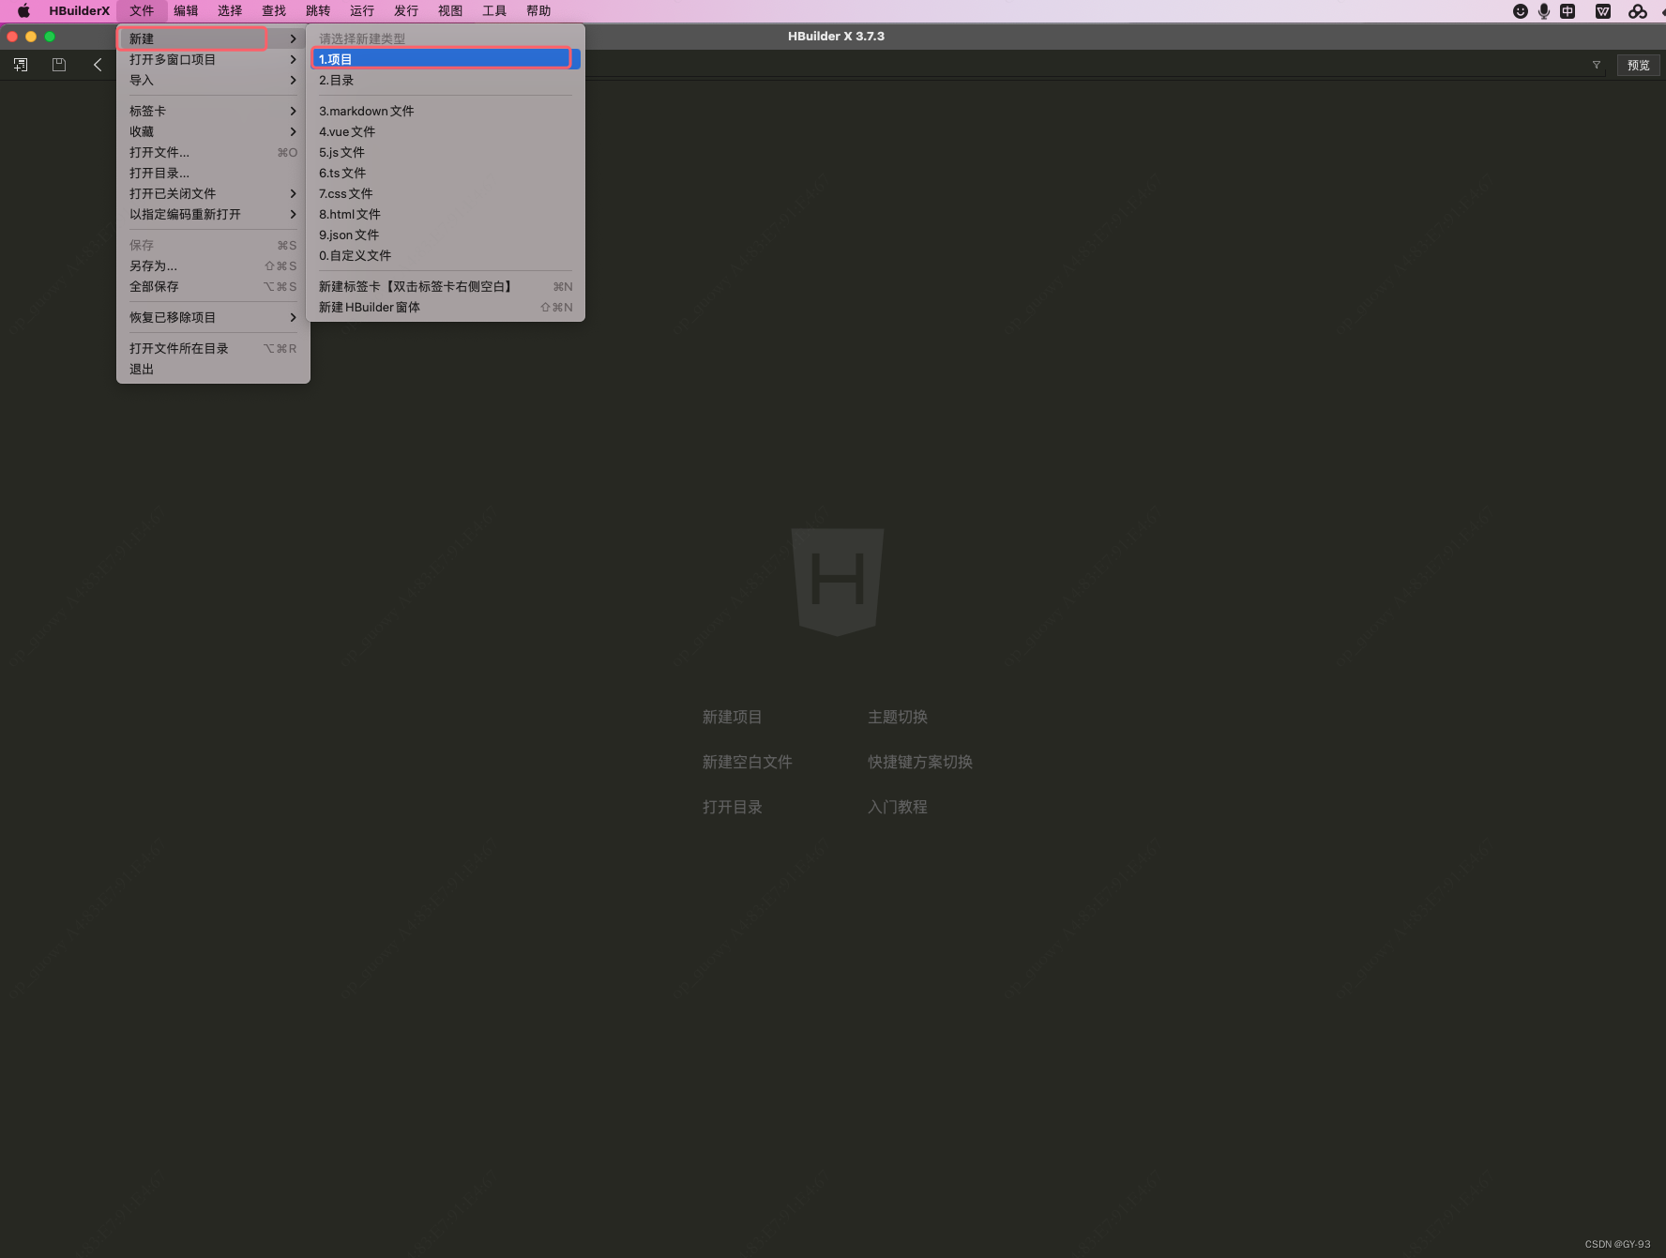Image resolution: width=1666 pixels, height=1258 pixels.
Task: Expand 打开已关闭文件 submenu
Action: coord(213,193)
